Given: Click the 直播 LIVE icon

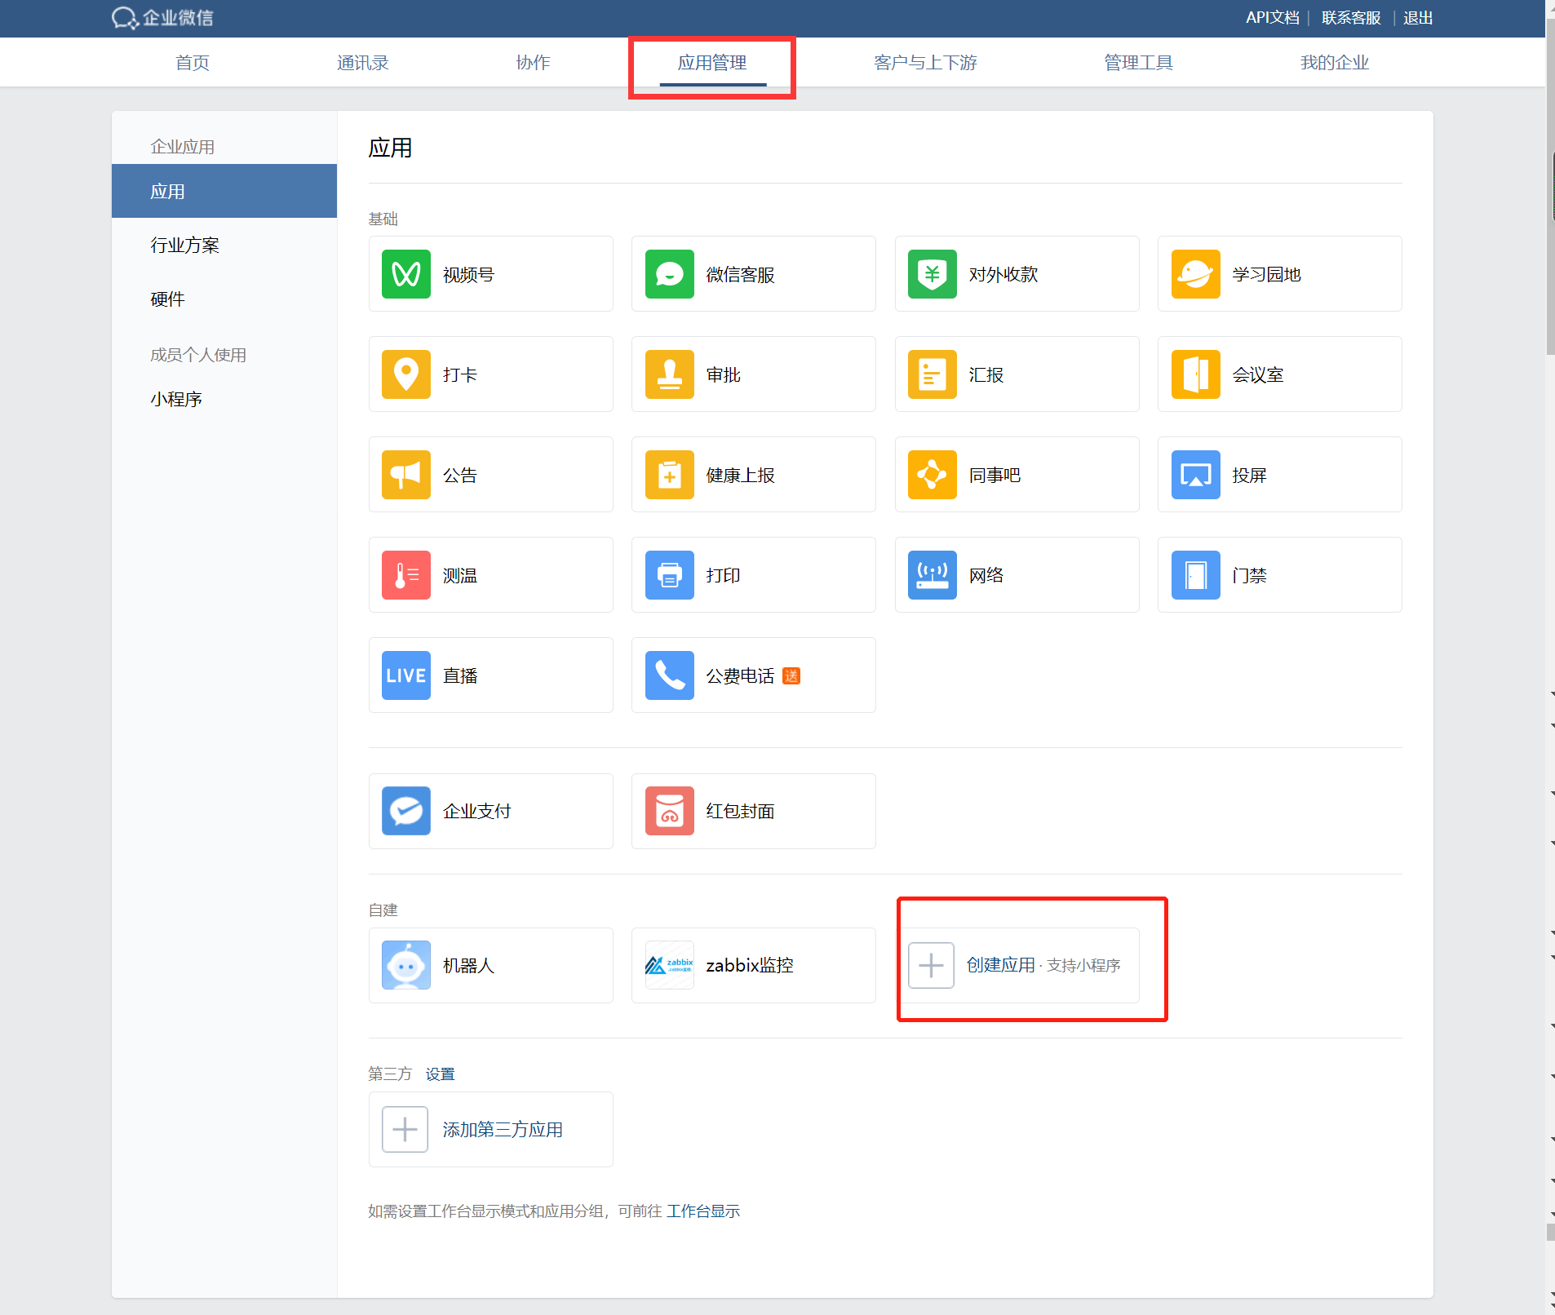Looking at the screenshot, I should click(x=406, y=675).
